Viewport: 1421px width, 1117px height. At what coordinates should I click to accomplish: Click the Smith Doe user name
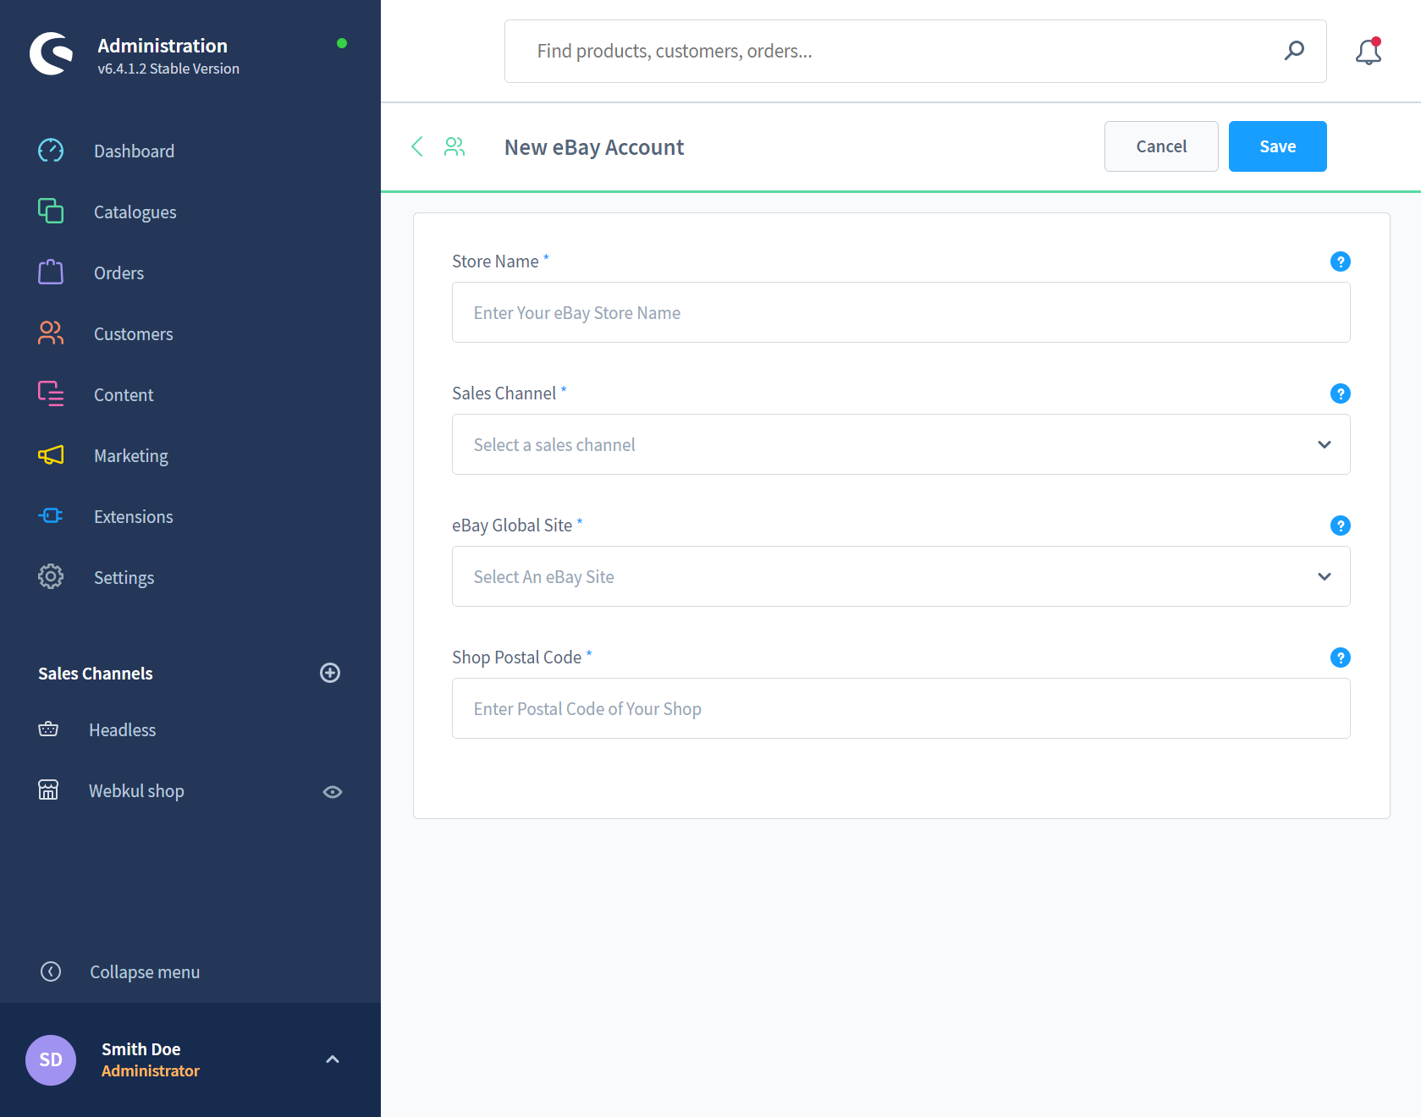141,1049
